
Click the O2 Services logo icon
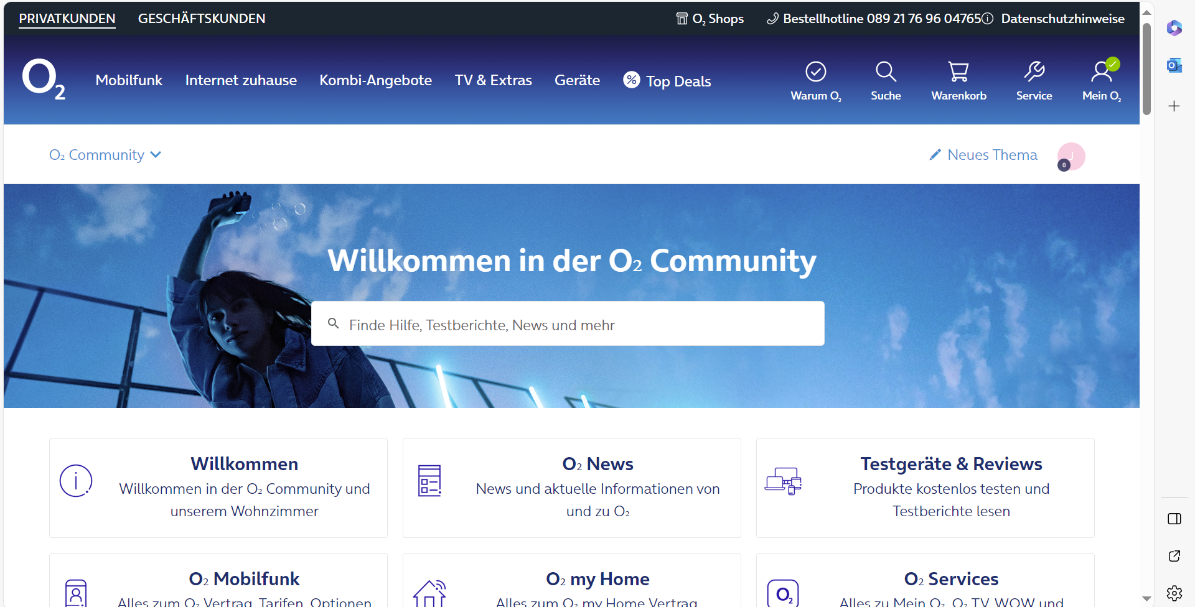pyautogui.click(x=783, y=593)
